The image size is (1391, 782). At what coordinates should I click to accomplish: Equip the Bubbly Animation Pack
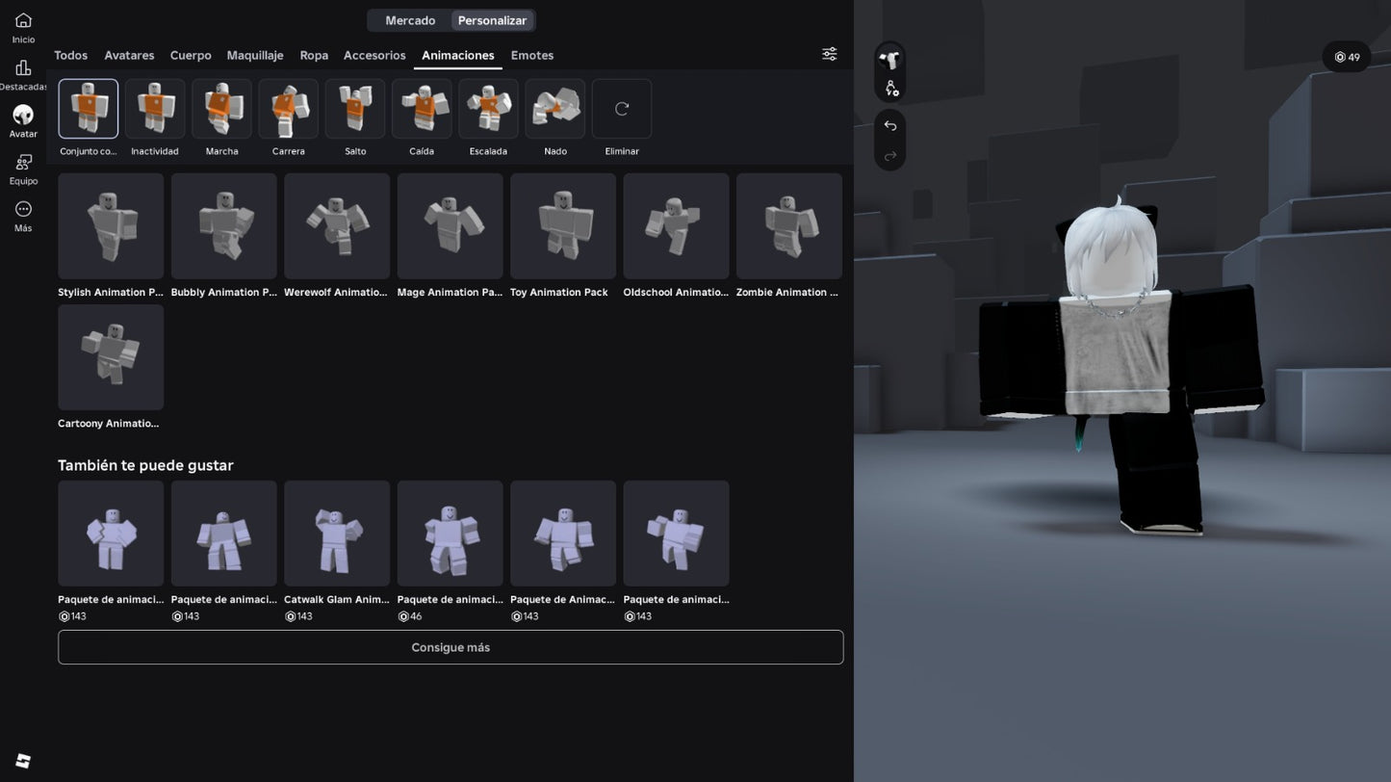click(224, 226)
